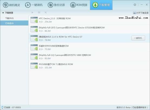This screenshot has height=110, width=150.
Task: Click the size text '75.9M'
Action: (x=48, y=49)
